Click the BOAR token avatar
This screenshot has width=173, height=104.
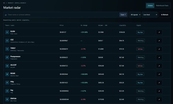click(7, 74)
